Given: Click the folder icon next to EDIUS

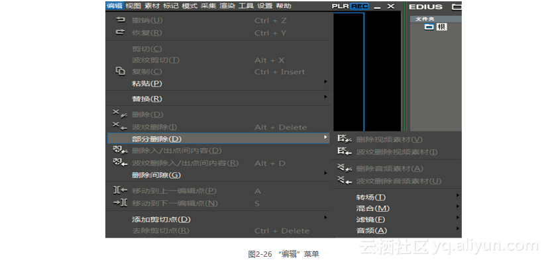Looking at the screenshot, I should tap(457, 7).
